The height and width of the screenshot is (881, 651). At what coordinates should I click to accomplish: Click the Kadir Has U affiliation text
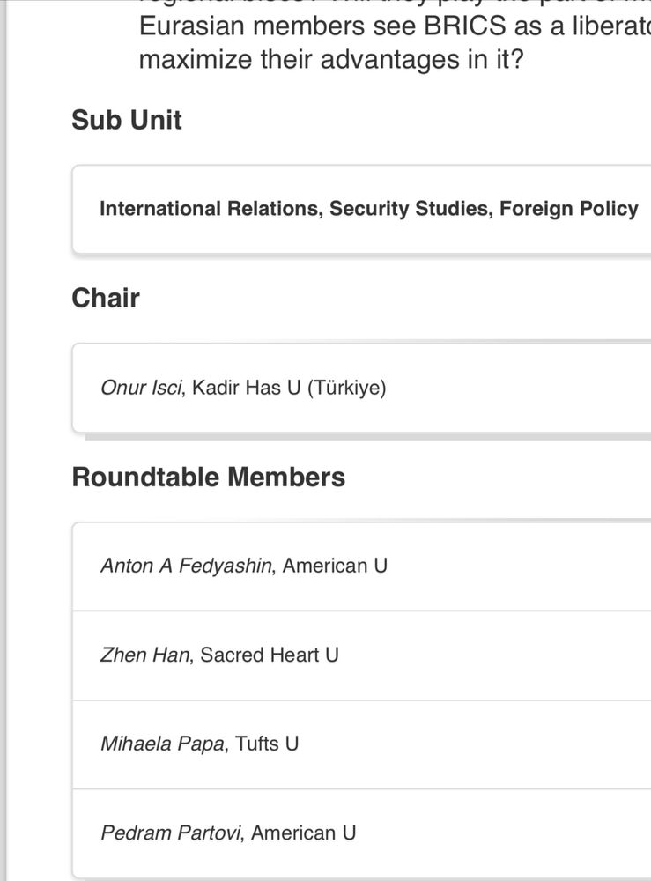(x=247, y=388)
